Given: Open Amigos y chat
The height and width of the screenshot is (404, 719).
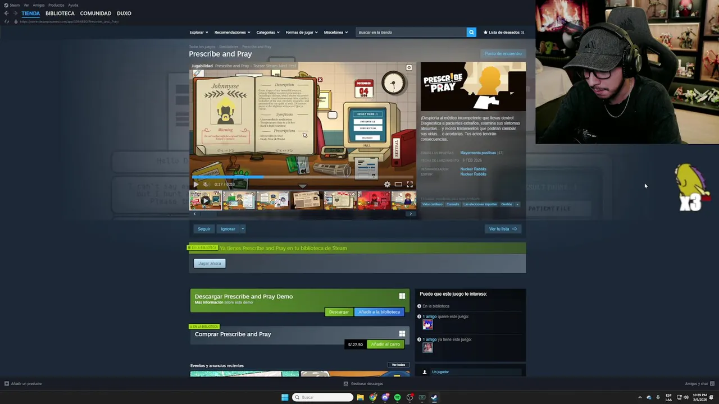Looking at the screenshot, I should coord(699,384).
